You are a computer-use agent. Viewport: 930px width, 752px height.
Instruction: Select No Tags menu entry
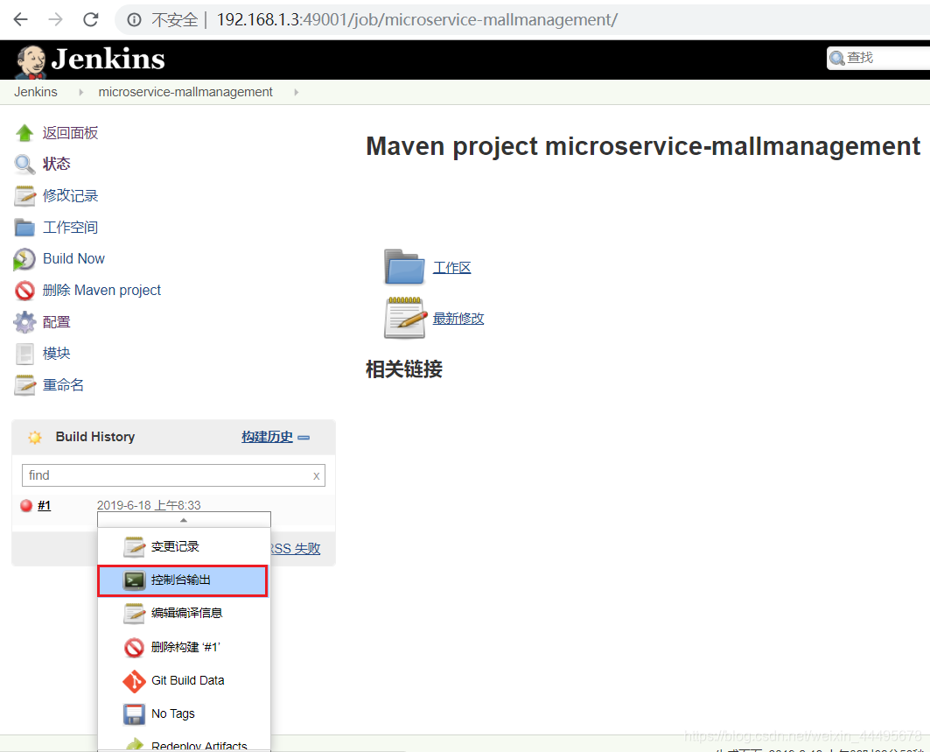tap(184, 714)
